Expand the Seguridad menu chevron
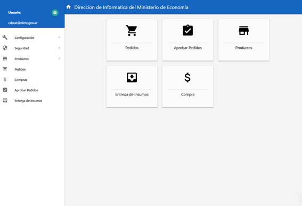302x206 pixels. [x=59, y=48]
